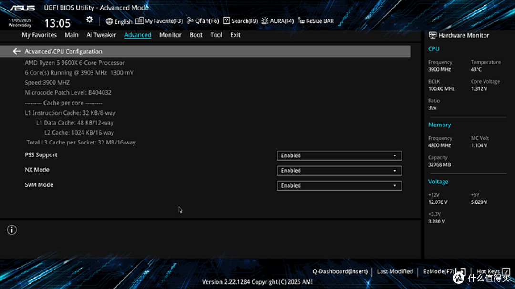The image size is (515, 289).
Task: Click the Hardware Monitor icon
Action: click(x=433, y=35)
